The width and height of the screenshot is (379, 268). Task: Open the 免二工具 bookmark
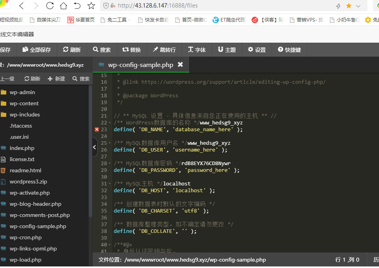point(115,20)
